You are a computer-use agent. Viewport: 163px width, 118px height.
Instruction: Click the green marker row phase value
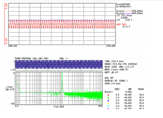pyautogui.click(x=141, y=98)
